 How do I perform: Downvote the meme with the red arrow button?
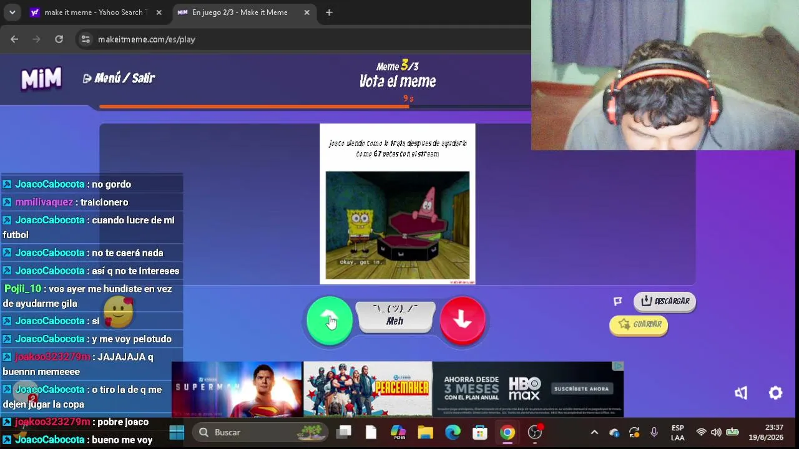[463, 320]
